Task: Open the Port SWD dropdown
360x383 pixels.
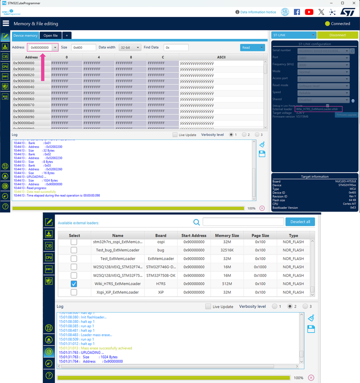Action: pos(323,58)
